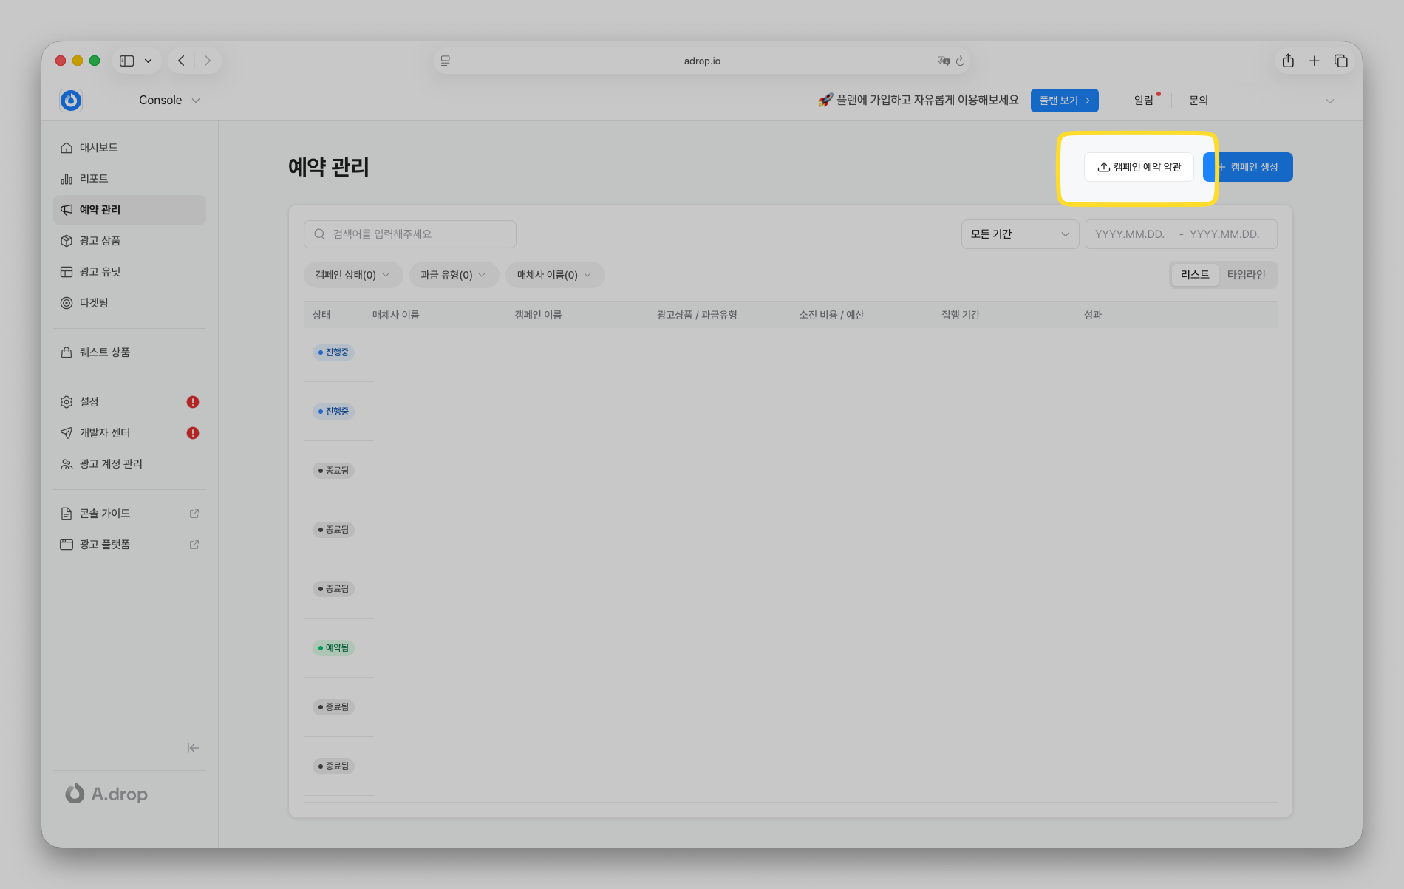Expand the 캠페인 상태(0) filter
The image size is (1404, 889).
352,275
